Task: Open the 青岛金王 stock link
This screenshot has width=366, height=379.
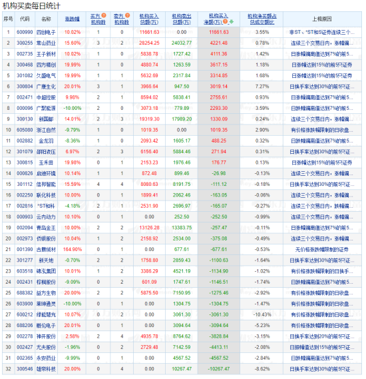Action: coord(46,228)
